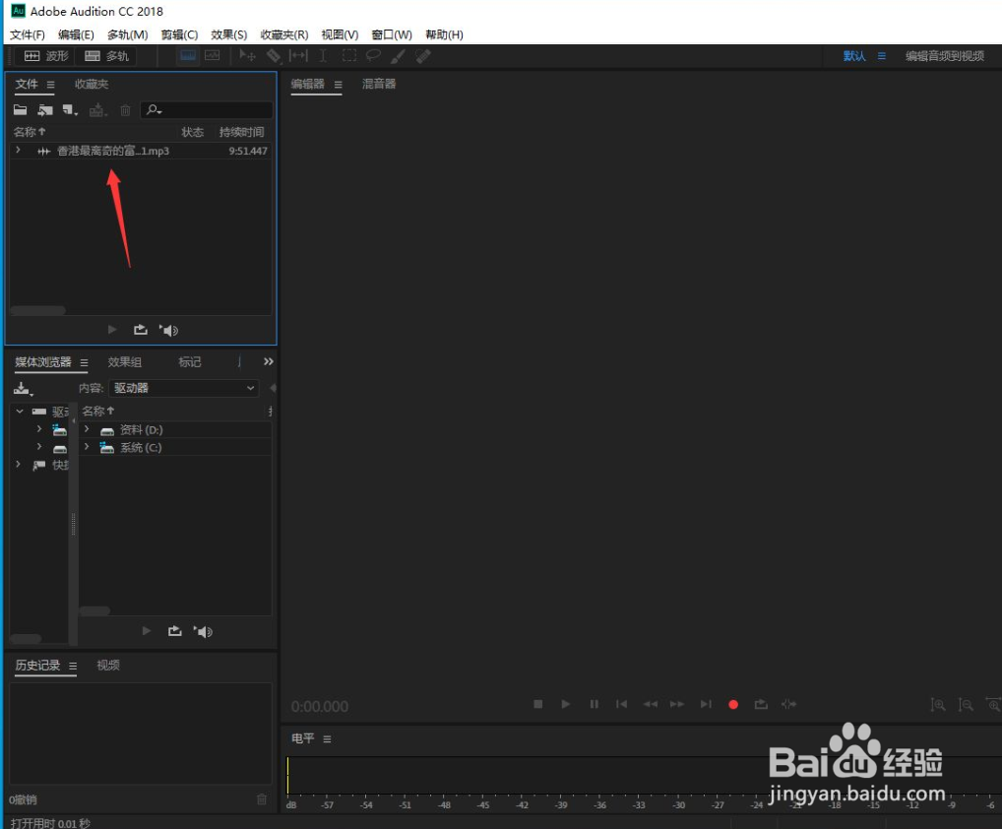Toggle Skip Selection in transport controls

[788, 704]
